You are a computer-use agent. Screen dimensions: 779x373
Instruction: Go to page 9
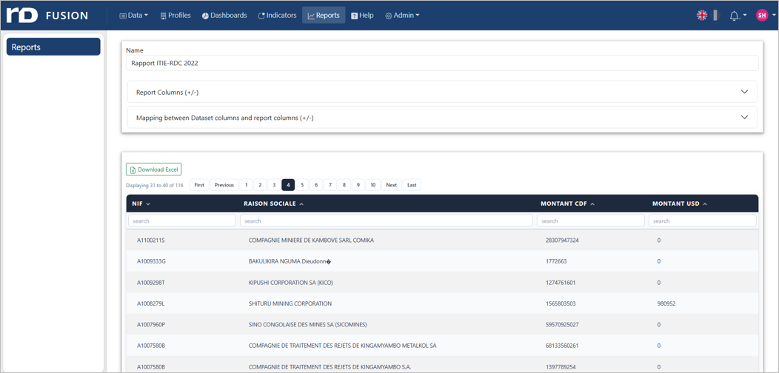(358, 185)
